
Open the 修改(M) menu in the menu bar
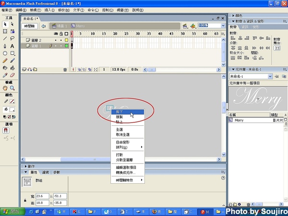(63, 10)
